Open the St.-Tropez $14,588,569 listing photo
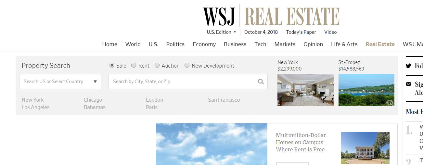The width and height of the screenshot is (423, 165). [366, 90]
